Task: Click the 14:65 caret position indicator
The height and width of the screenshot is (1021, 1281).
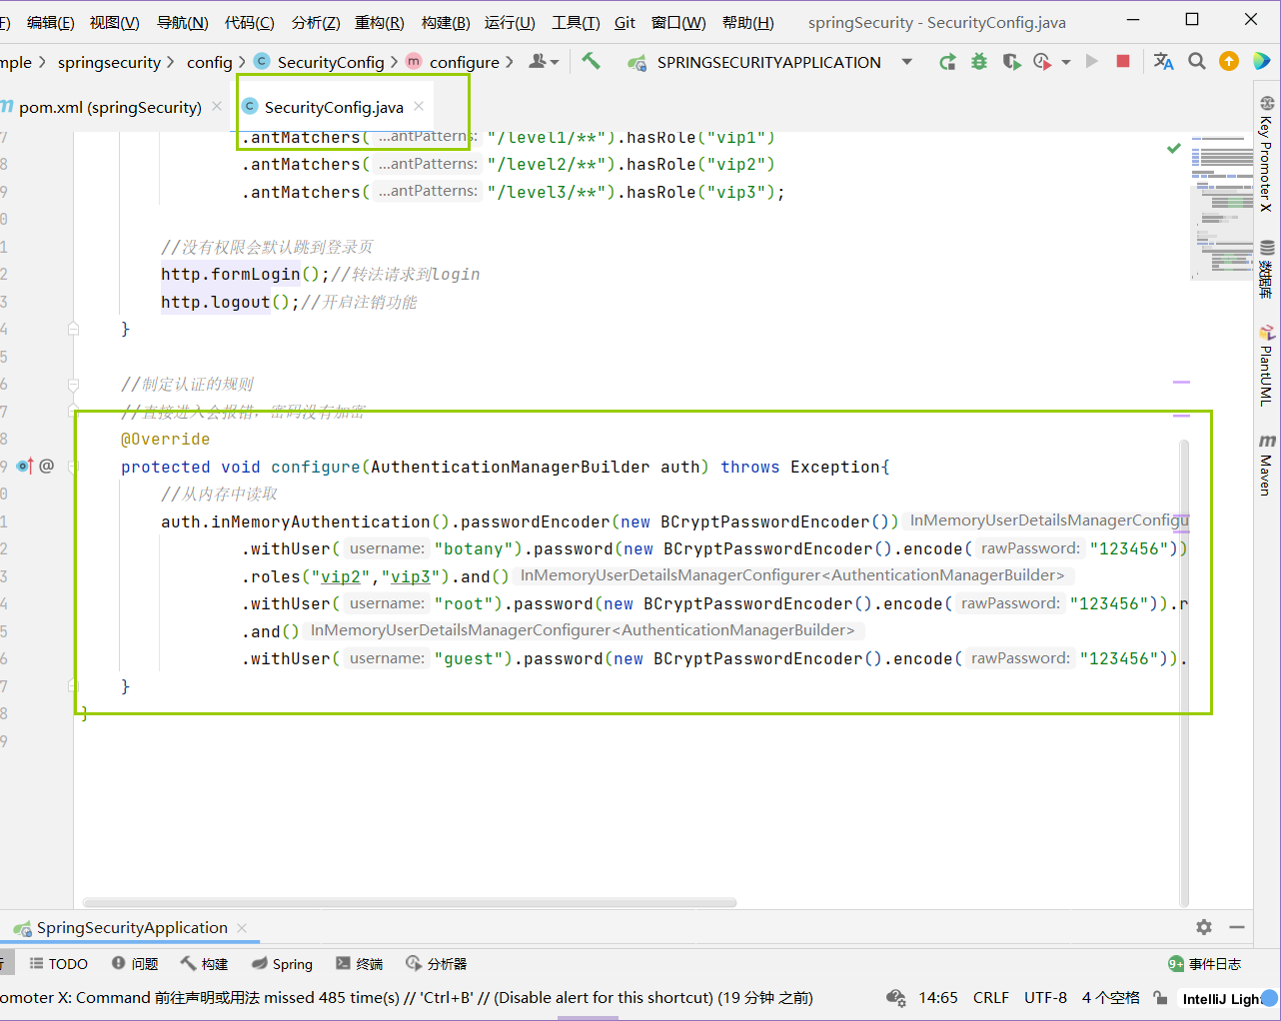Action: coord(938,998)
